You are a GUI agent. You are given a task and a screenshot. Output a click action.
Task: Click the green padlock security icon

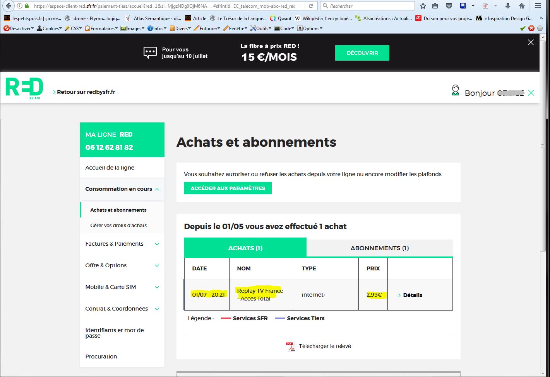(x=27, y=6)
